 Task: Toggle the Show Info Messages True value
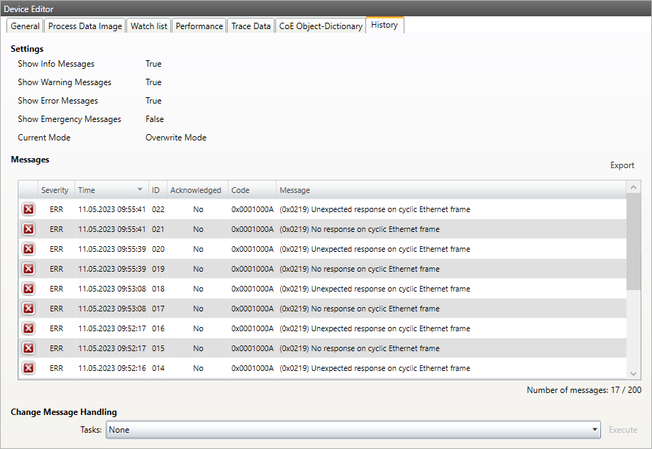[x=153, y=64]
